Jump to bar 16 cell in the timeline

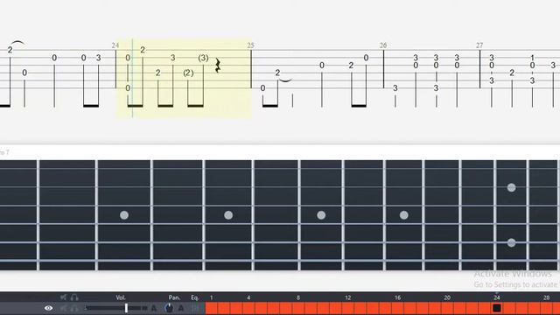[x=397, y=308]
